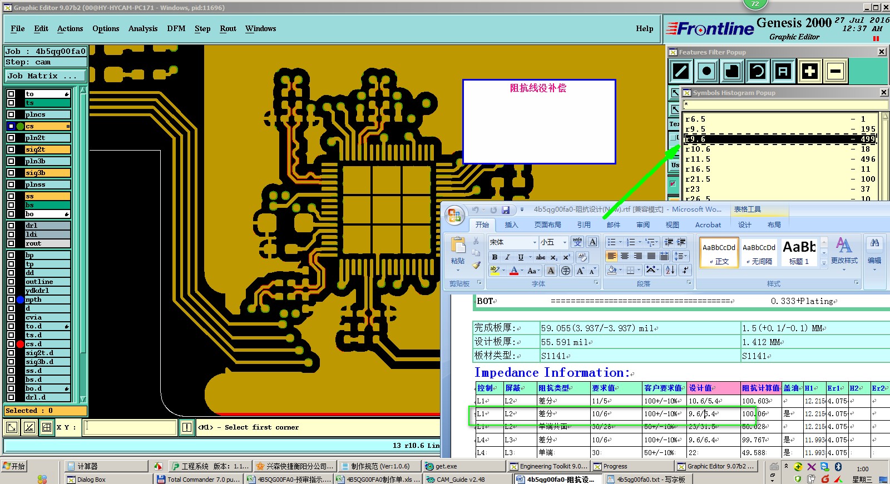Click the show paragraph marks icon
The image size is (890, 484).
(x=685, y=270)
